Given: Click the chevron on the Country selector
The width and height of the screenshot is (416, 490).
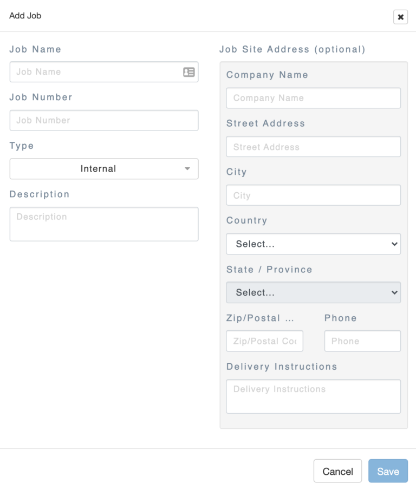Looking at the screenshot, I should [x=395, y=244].
